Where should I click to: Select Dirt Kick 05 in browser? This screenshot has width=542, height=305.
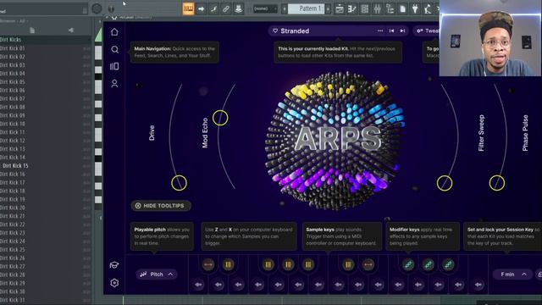pos(45,82)
